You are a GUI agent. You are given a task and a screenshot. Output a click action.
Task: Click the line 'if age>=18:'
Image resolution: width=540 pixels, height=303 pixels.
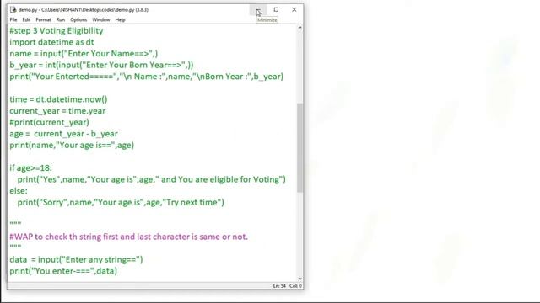30,168
